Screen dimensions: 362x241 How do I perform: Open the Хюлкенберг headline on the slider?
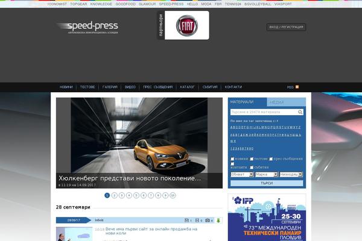click(x=130, y=178)
